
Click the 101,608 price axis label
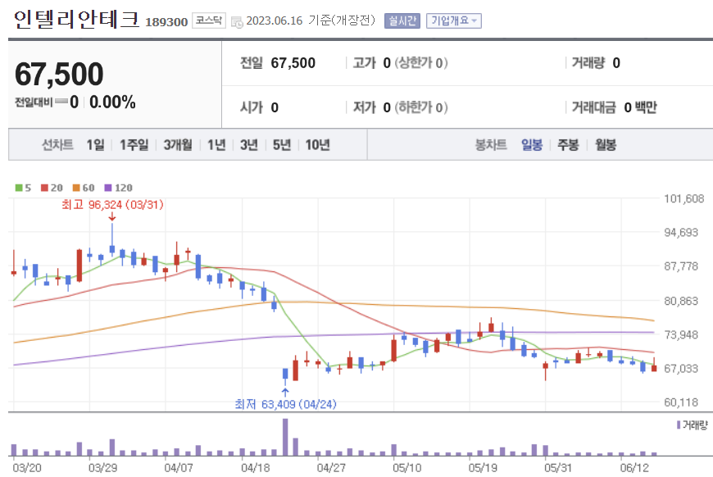pos(683,198)
